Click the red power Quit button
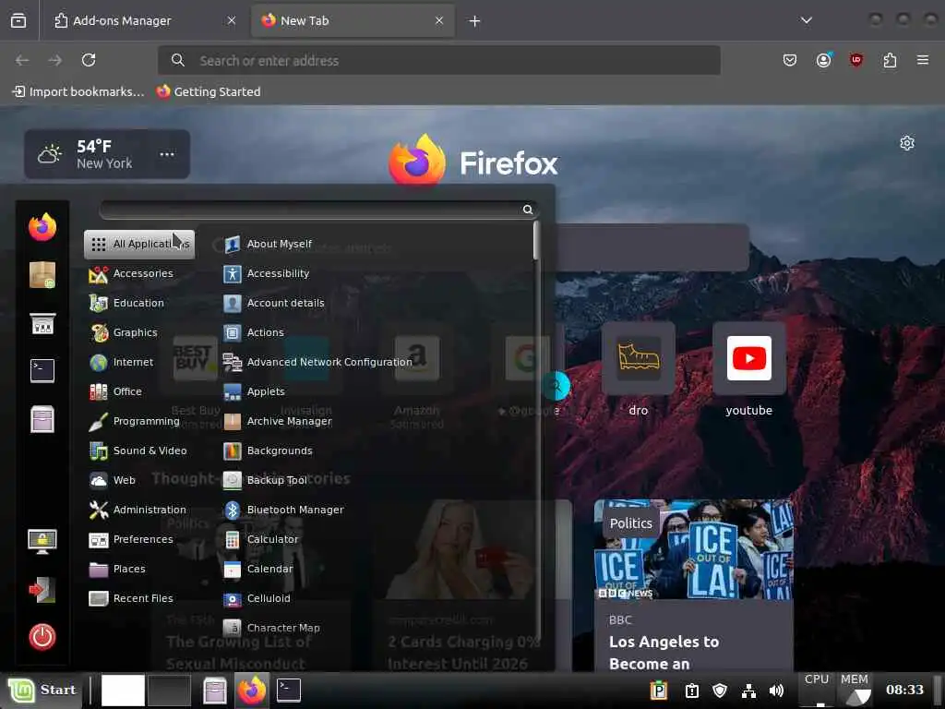The height and width of the screenshot is (709, 945). point(42,637)
